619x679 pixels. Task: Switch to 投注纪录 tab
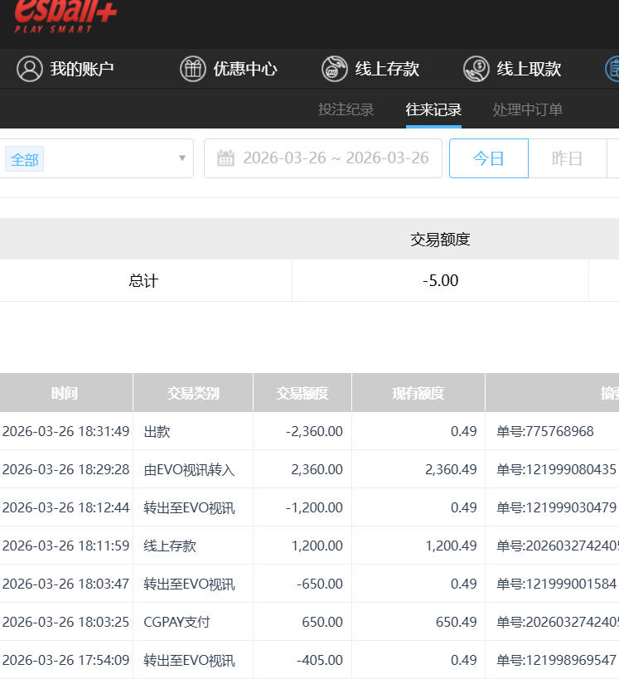[x=346, y=109]
